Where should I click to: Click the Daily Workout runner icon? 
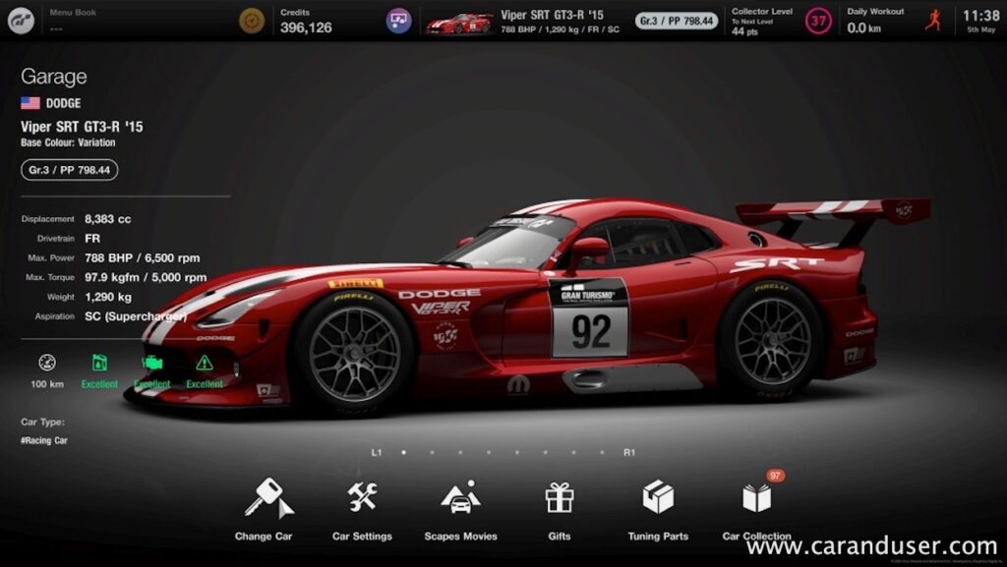[932, 21]
